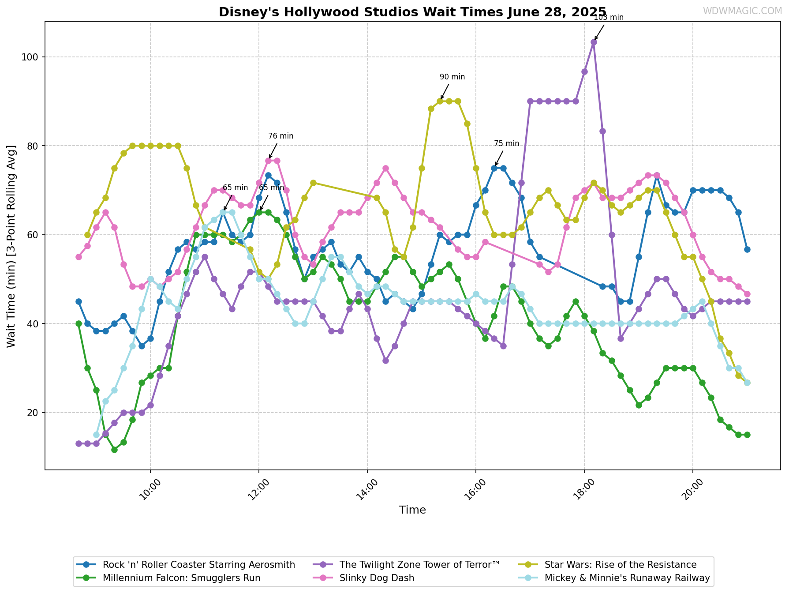Viewport: 789px width, 593px height.
Task: Click the 14:00 x-axis tick label
Action: tap(367, 489)
